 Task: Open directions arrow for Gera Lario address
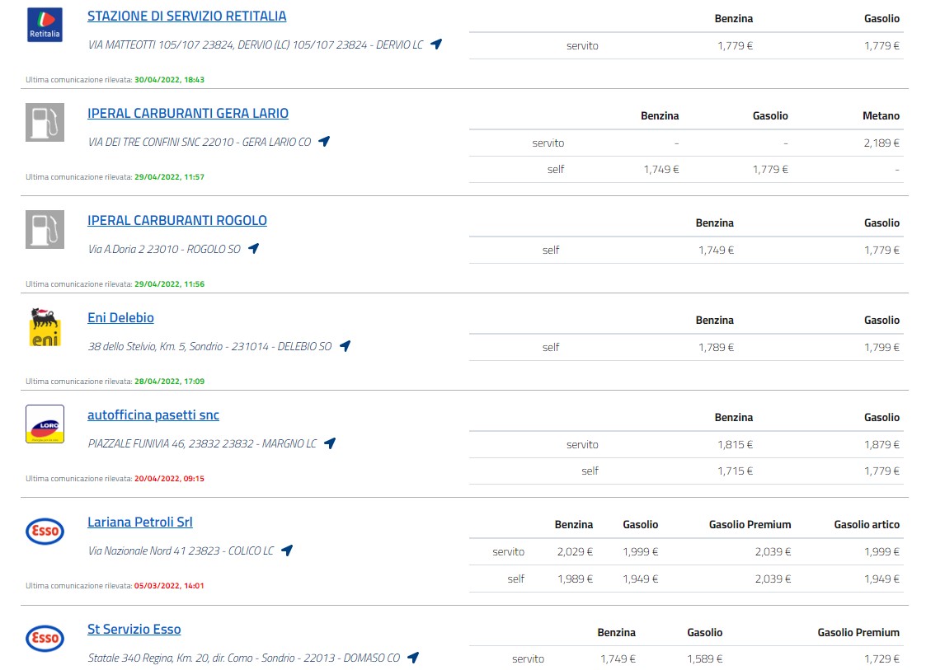coord(324,141)
